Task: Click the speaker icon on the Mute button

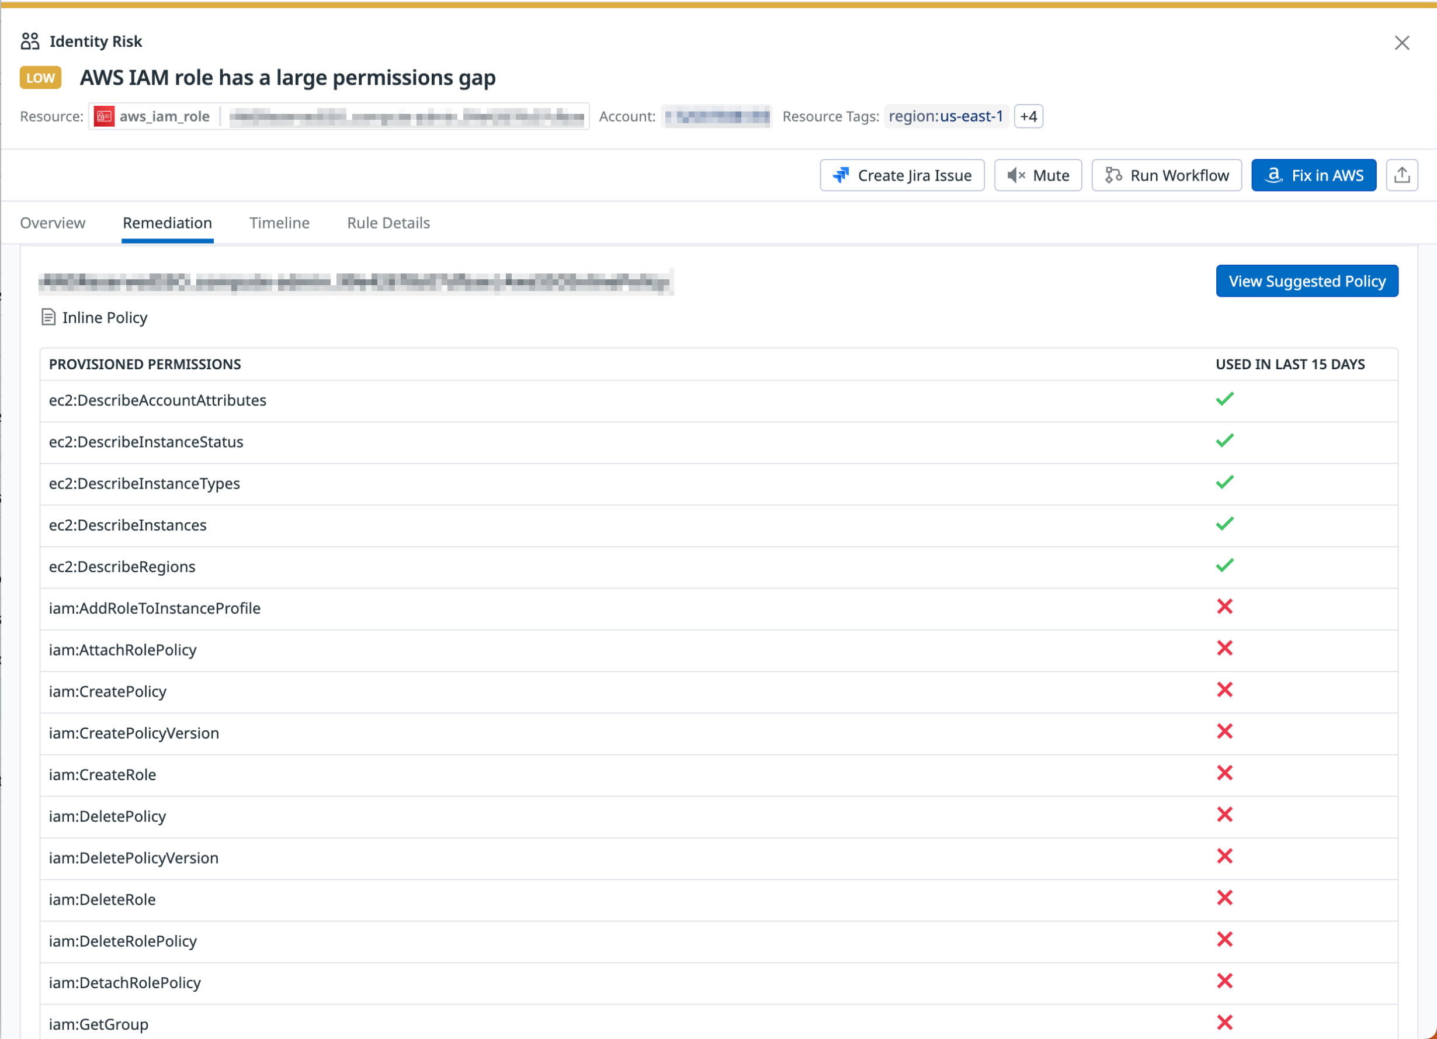Action: point(1016,175)
